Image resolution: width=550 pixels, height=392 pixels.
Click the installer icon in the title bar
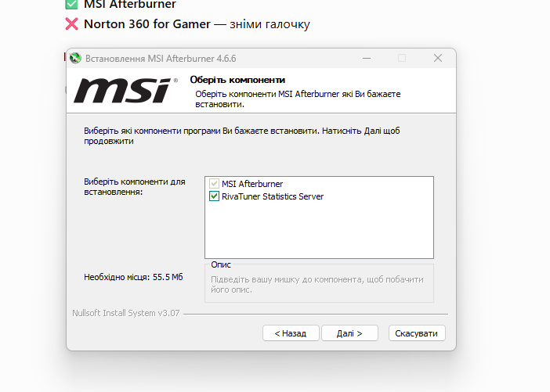tap(75, 58)
